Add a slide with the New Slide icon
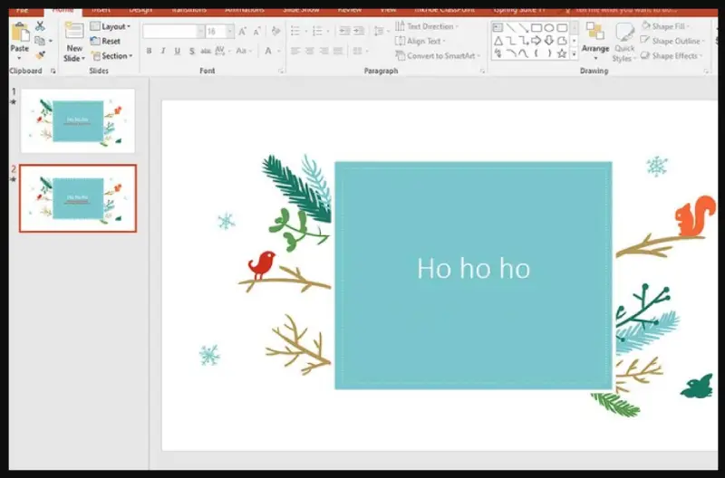Image resolution: width=725 pixels, height=478 pixels. (74, 32)
